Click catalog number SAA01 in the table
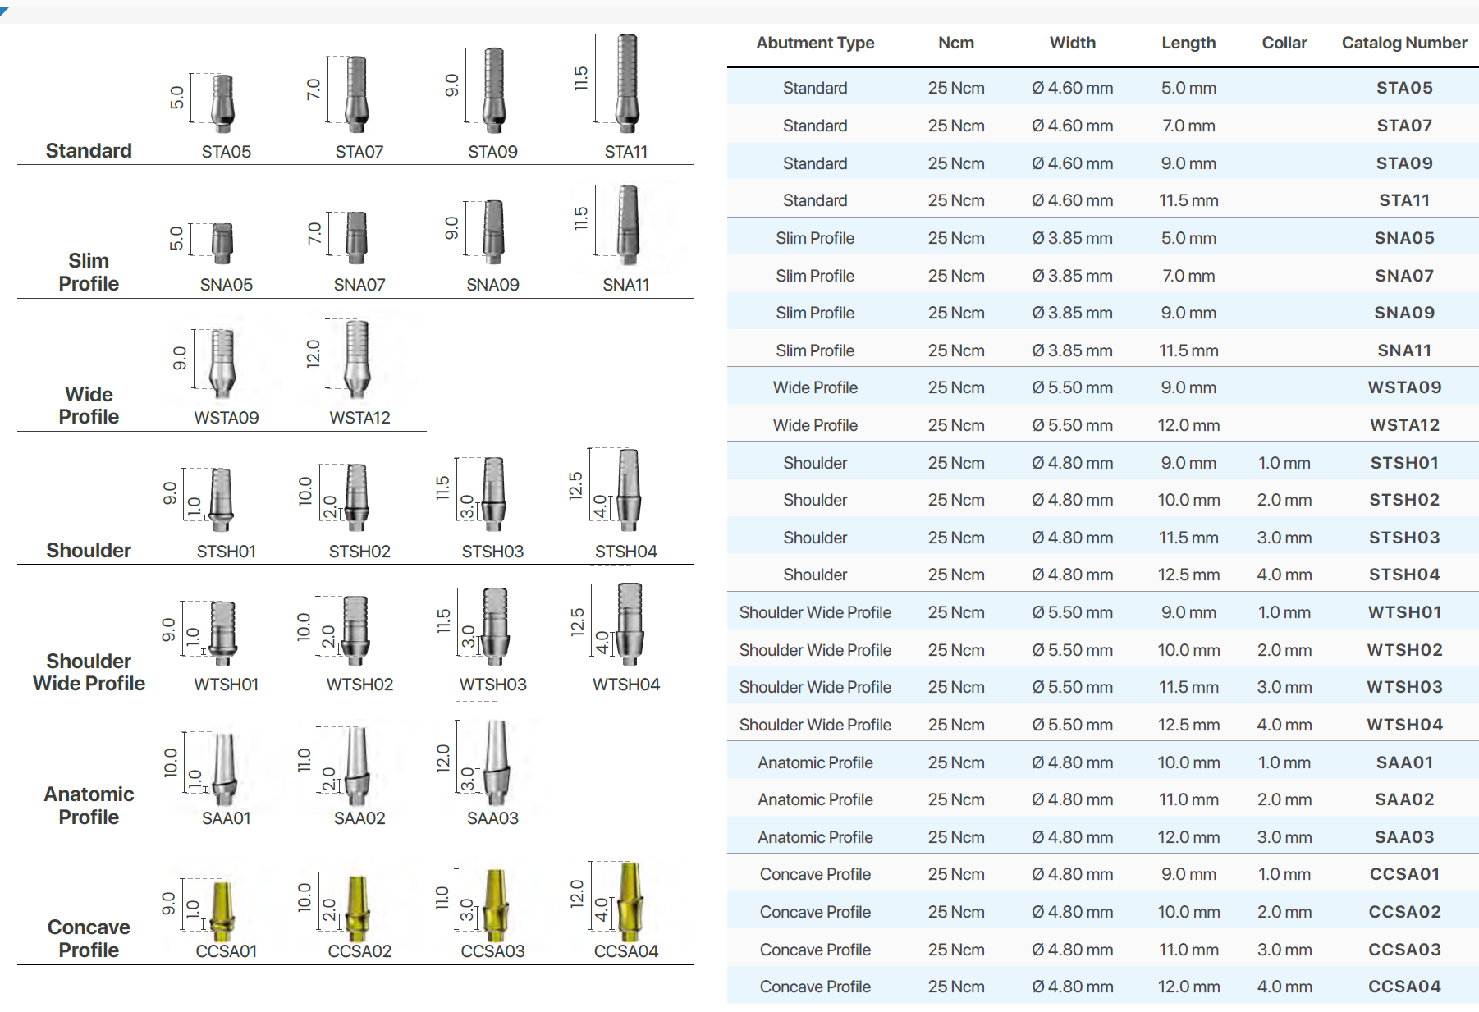This screenshot has height=1012, width=1479. [1403, 762]
